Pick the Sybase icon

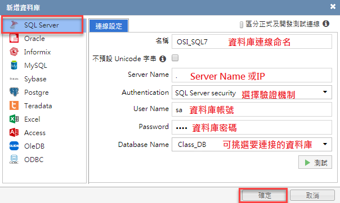[14, 79]
